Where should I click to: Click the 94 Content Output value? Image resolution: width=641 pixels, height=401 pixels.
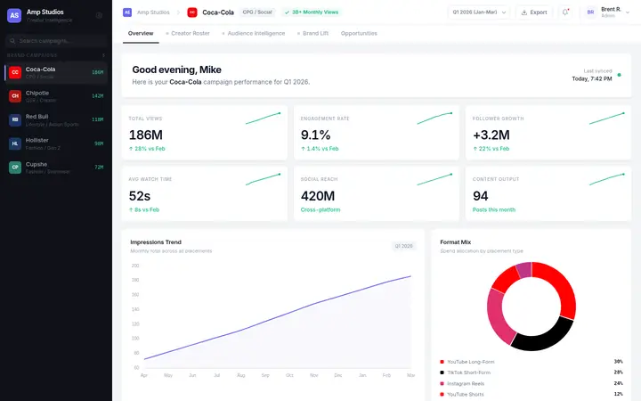(481, 196)
